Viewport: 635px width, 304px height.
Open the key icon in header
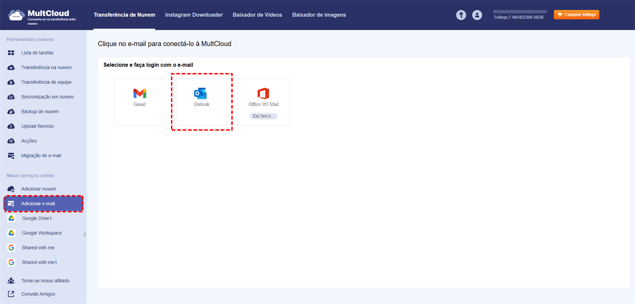[x=461, y=15]
